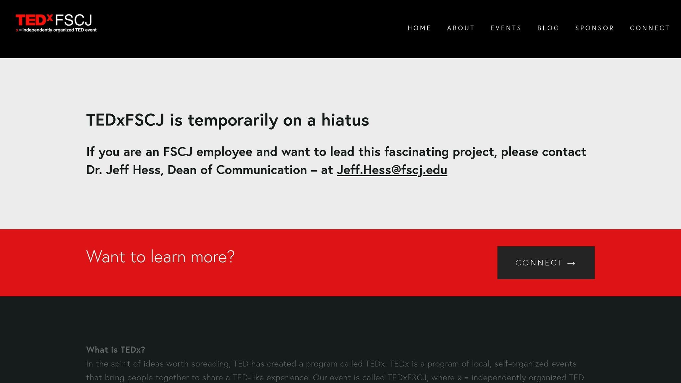Click the 'In the spirit of ideas' paragraph
This screenshot has width=681, height=383.
[x=335, y=371]
